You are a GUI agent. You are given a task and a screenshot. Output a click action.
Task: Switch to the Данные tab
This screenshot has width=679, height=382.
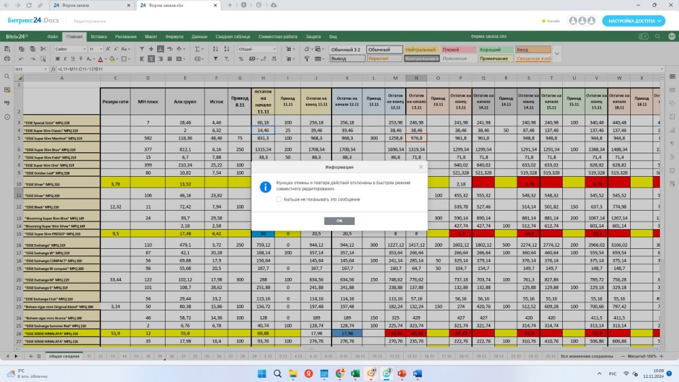click(x=199, y=37)
